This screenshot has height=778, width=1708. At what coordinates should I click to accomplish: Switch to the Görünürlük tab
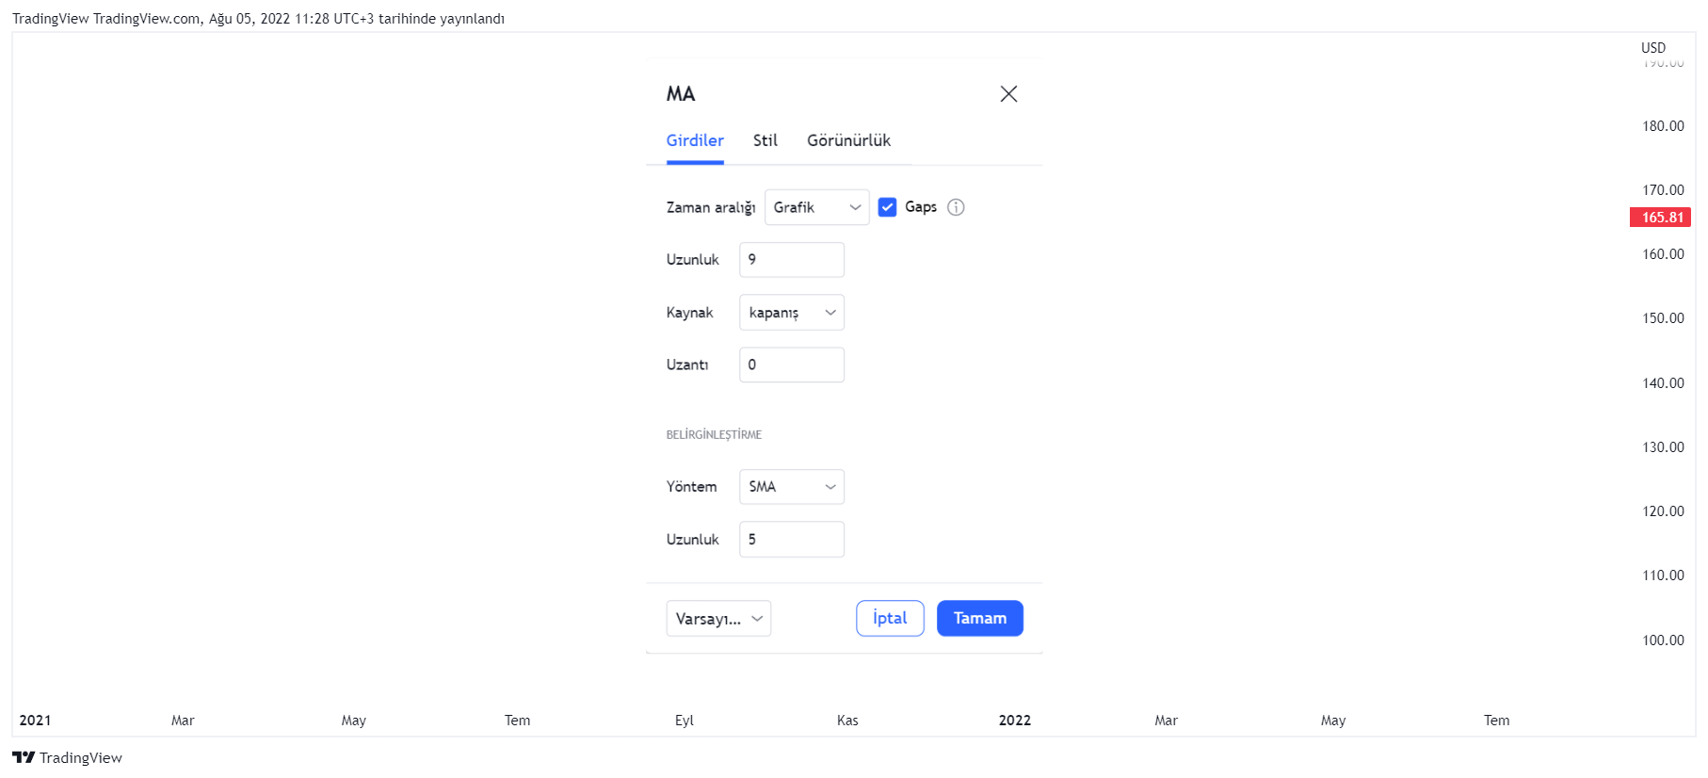848,140
